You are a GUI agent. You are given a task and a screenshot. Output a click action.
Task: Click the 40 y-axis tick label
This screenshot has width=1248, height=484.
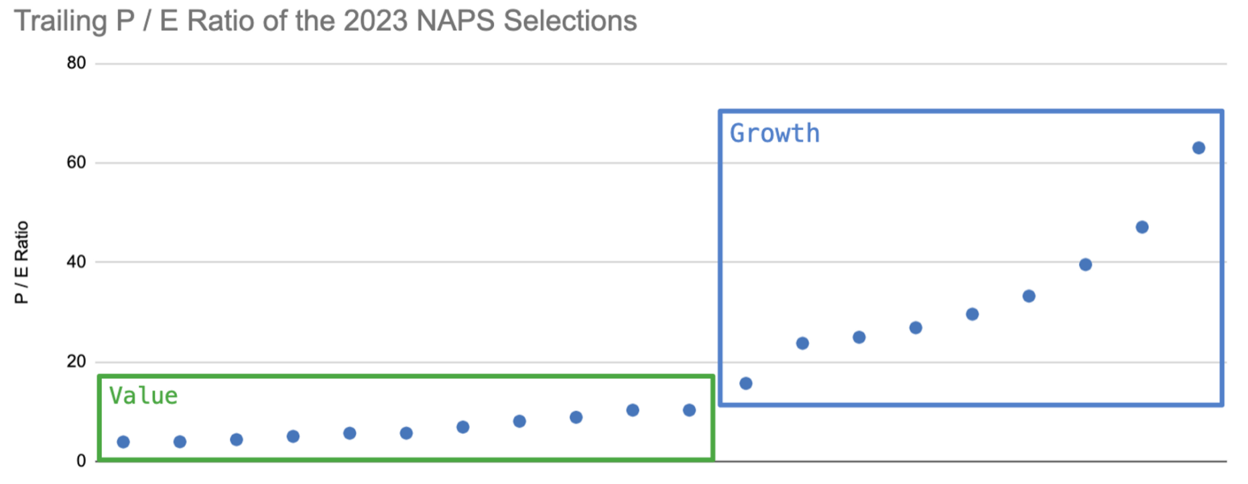(x=76, y=262)
